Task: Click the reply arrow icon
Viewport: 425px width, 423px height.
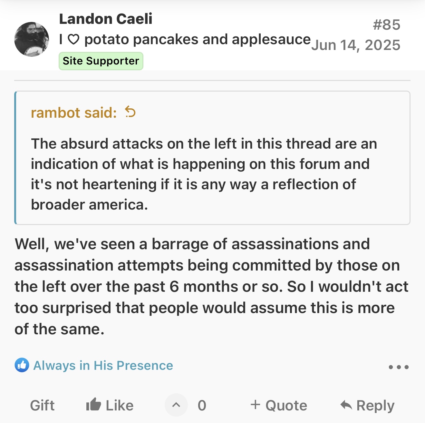Action: (346, 405)
